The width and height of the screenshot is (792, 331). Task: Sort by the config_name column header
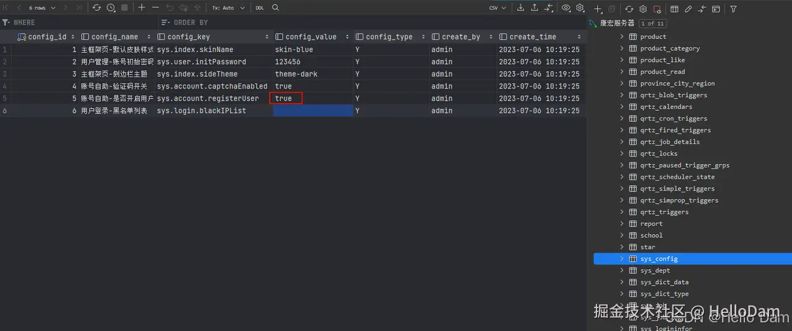[x=116, y=37]
